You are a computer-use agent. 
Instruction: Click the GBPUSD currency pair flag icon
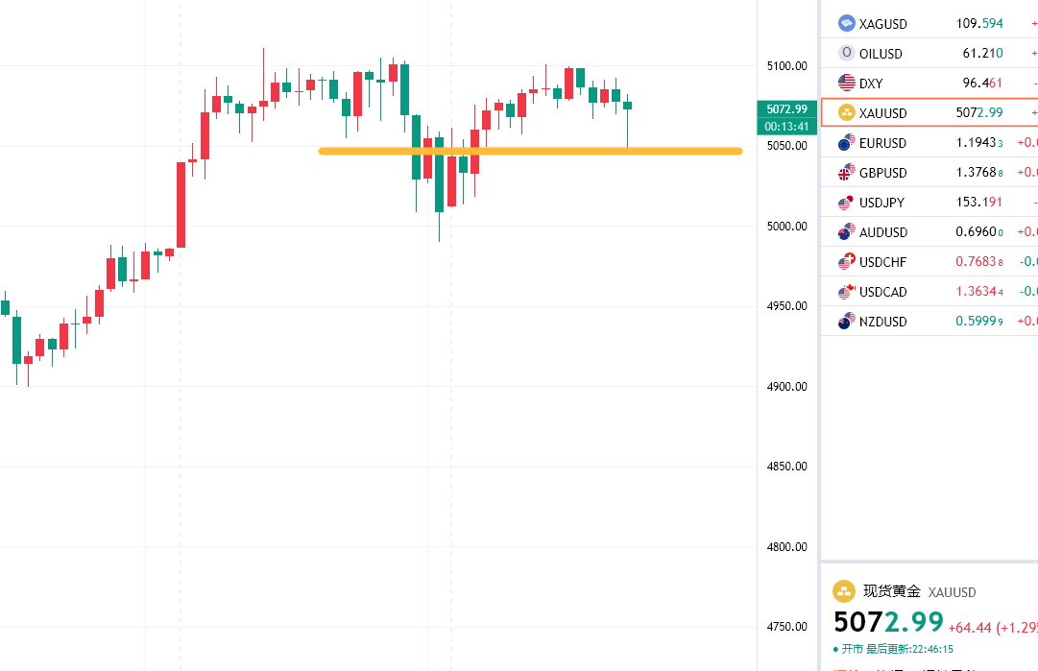pyautogui.click(x=846, y=173)
